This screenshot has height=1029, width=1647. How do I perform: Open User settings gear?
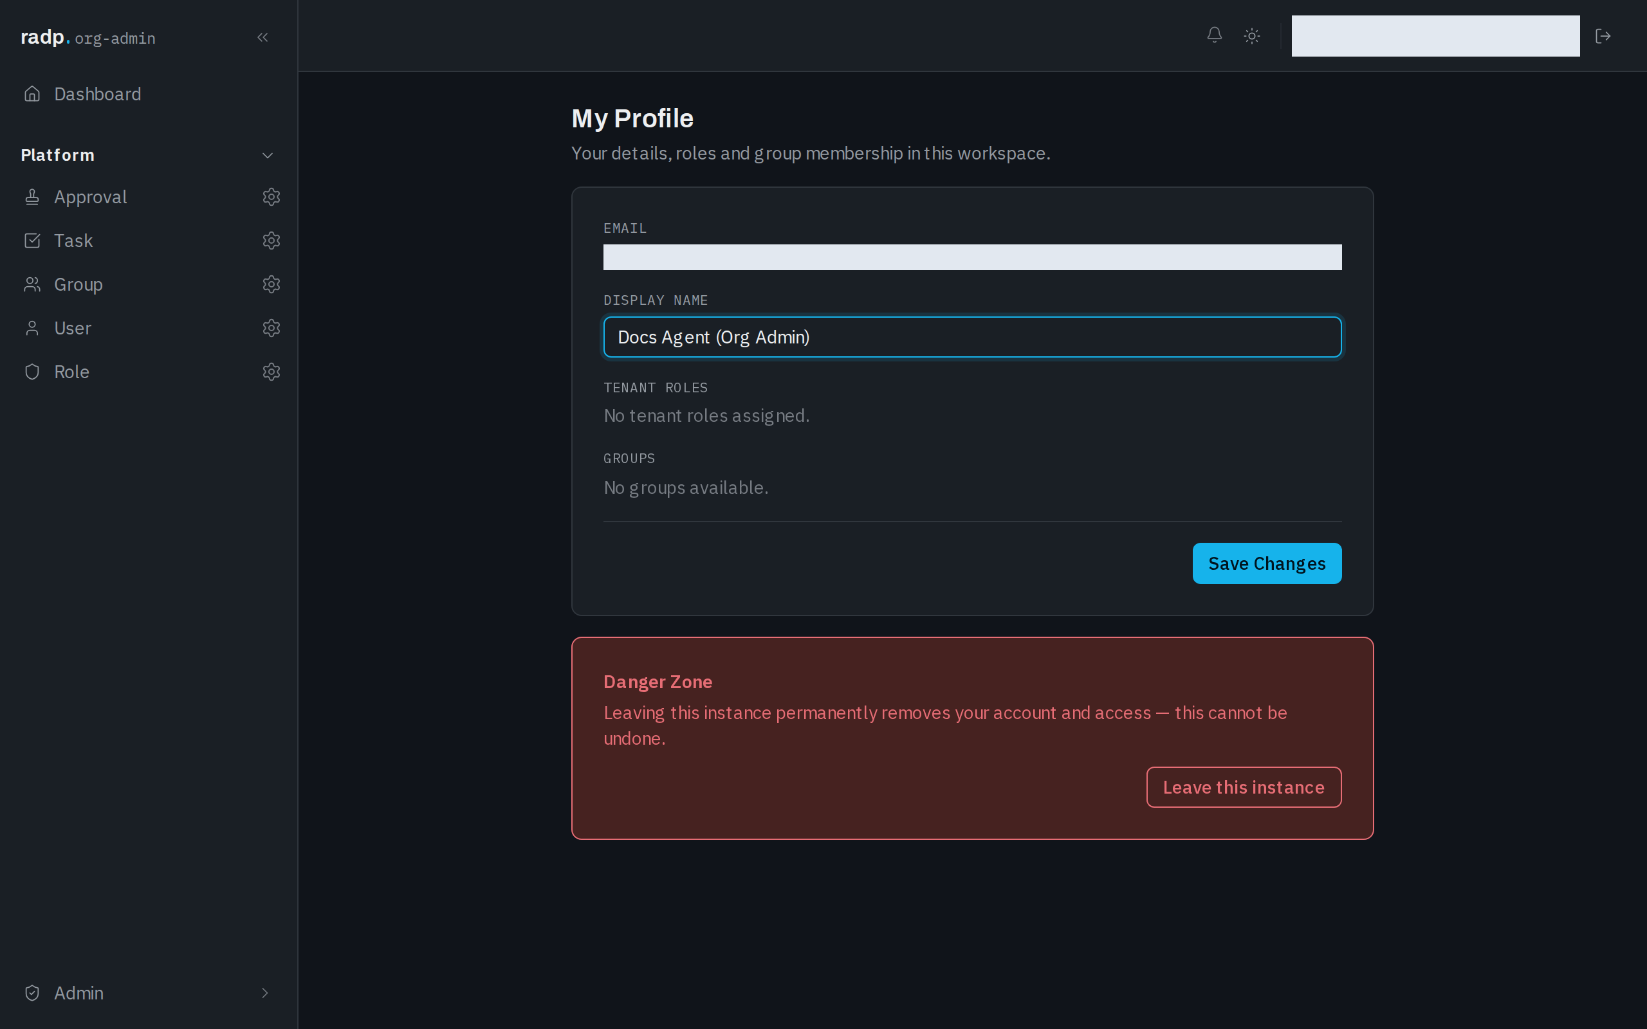271,328
